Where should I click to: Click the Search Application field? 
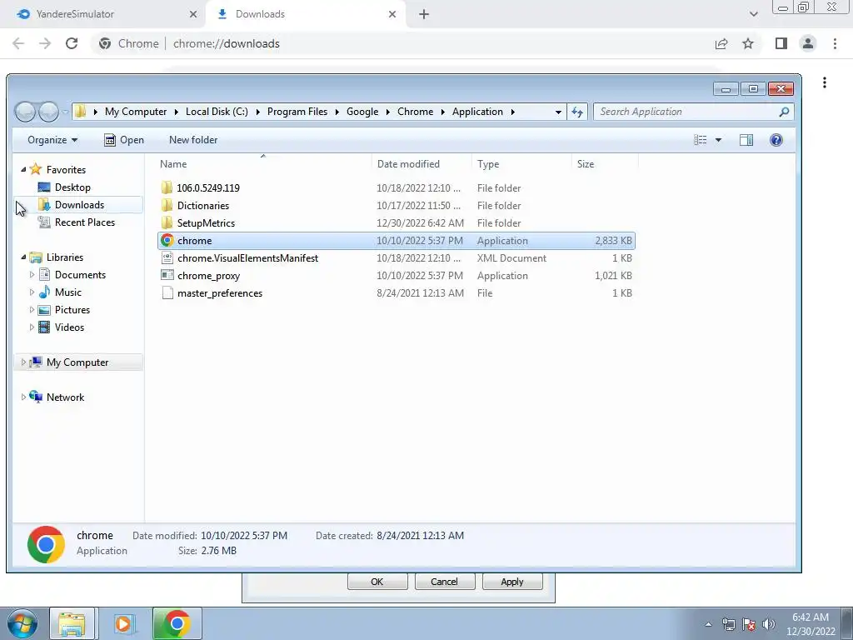click(x=694, y=112)
